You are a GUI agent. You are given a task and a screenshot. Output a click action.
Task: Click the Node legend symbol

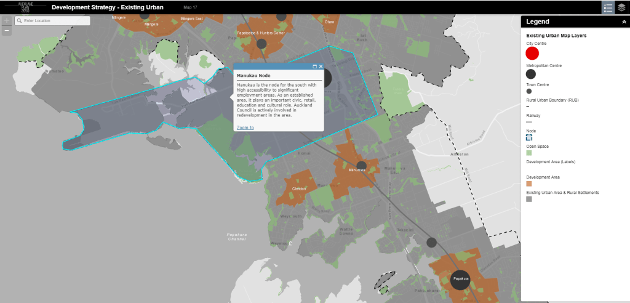point(529,137)
